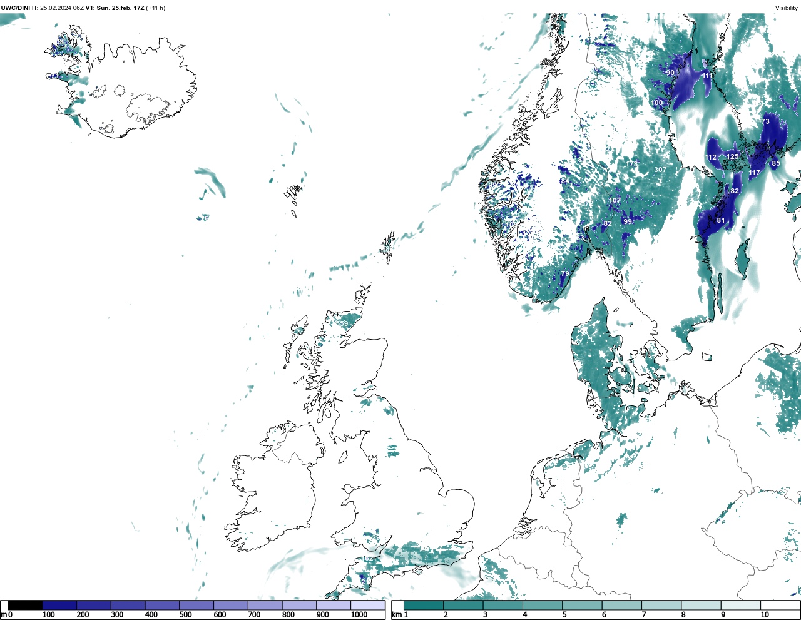Click the white swatch beyond 10 km
This screenshot has width=801, height=620.
coord(780,606)
